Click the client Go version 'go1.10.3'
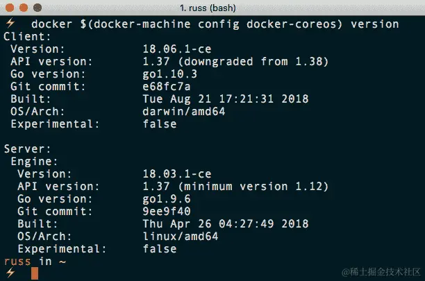This screenshot has height=281, width=425. pos(170,74)
